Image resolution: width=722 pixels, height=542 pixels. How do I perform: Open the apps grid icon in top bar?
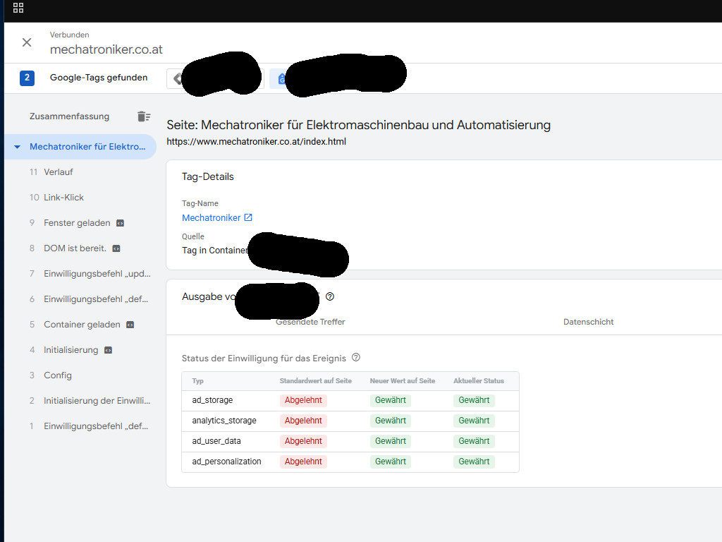(18, 8)
